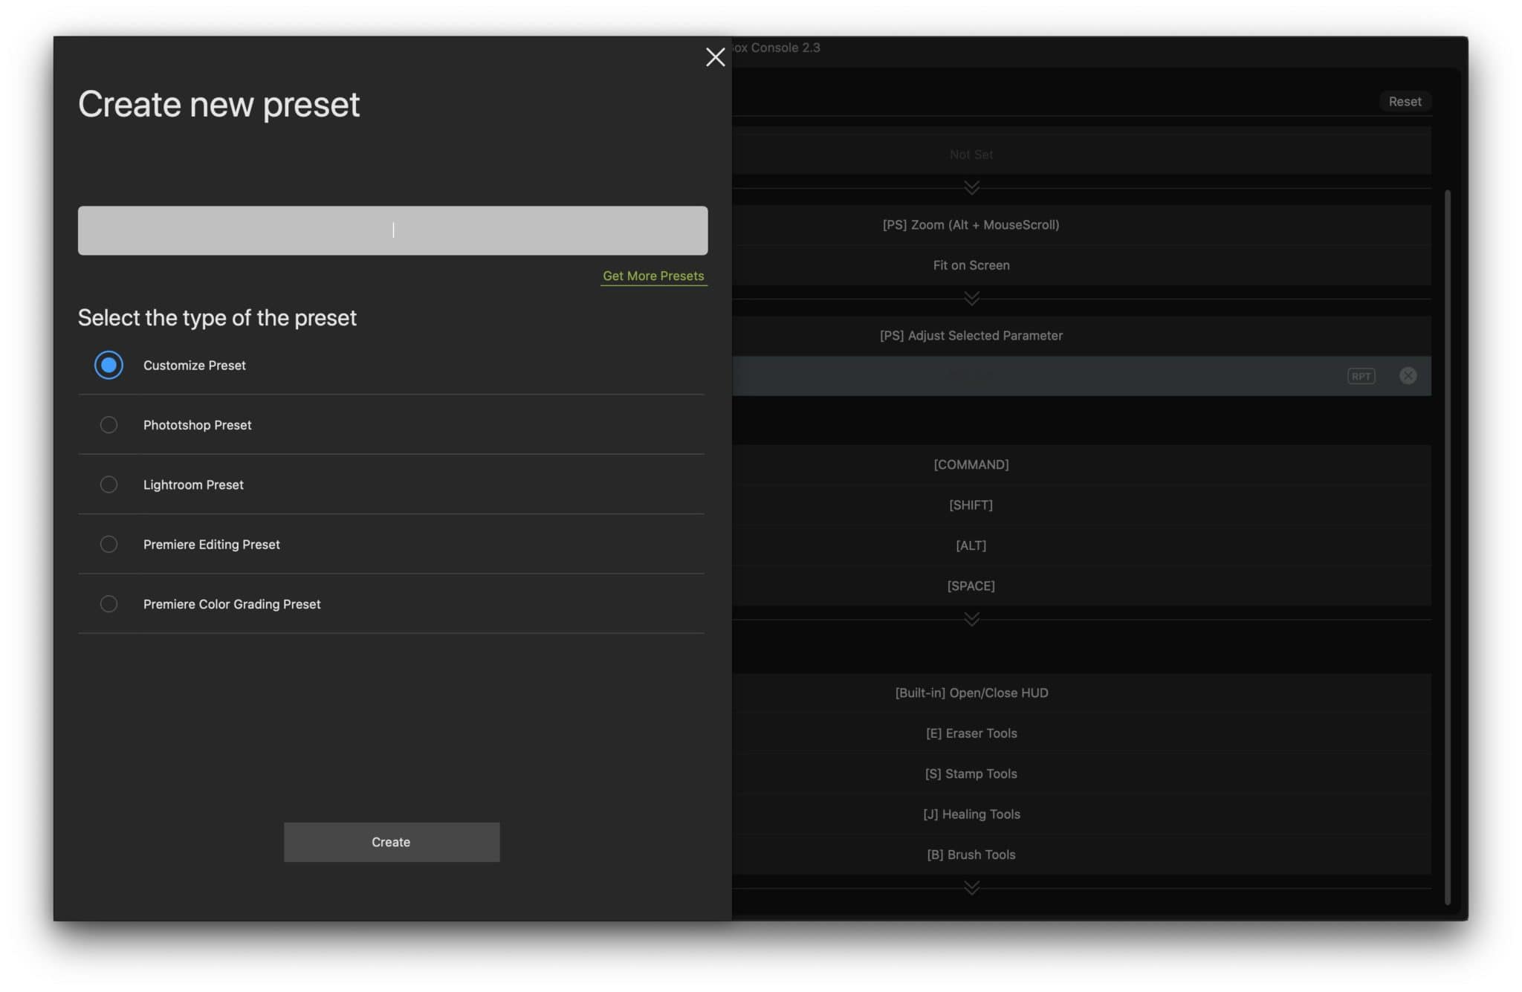Select the [Built-in] Open/Close HUD entry
This screenshot has height=992, width=1522.
click(971, 693)
